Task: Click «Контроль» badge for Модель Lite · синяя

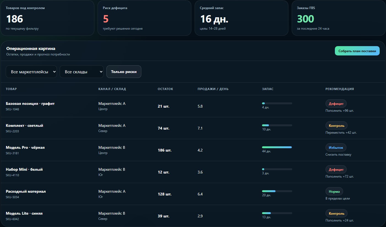Action: click(337, 213)
